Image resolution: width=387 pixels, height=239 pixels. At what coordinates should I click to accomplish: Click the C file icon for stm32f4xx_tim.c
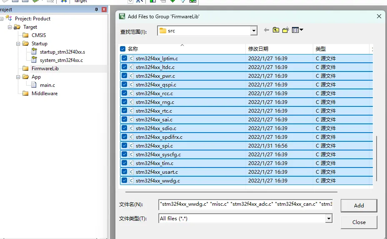(132, 163)
